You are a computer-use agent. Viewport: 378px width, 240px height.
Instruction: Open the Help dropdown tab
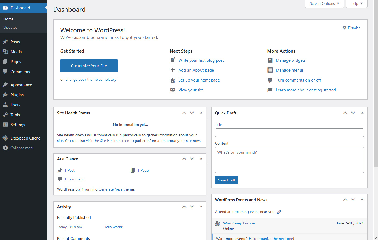pos(357,4)
